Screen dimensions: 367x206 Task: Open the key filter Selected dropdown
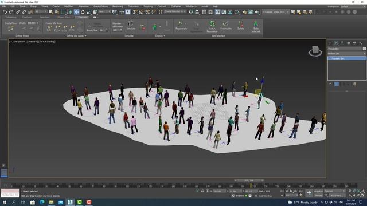tap(334, 191)
